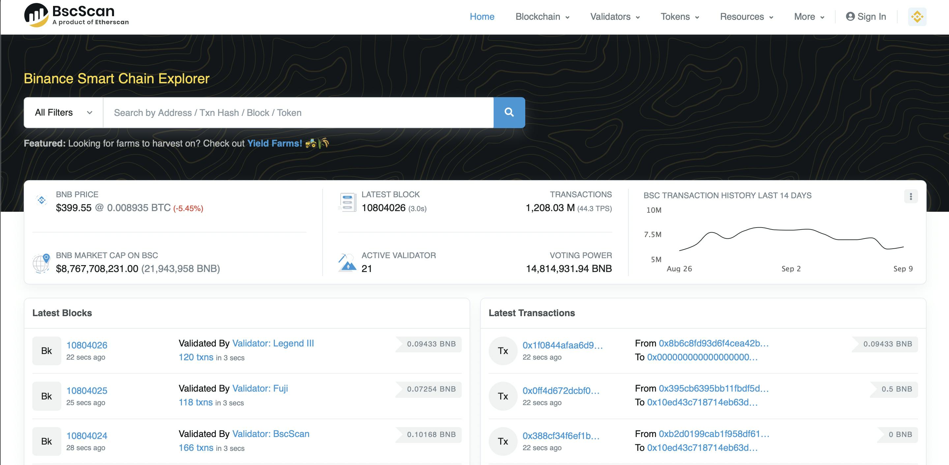Open block 10804024

point(87,436)
